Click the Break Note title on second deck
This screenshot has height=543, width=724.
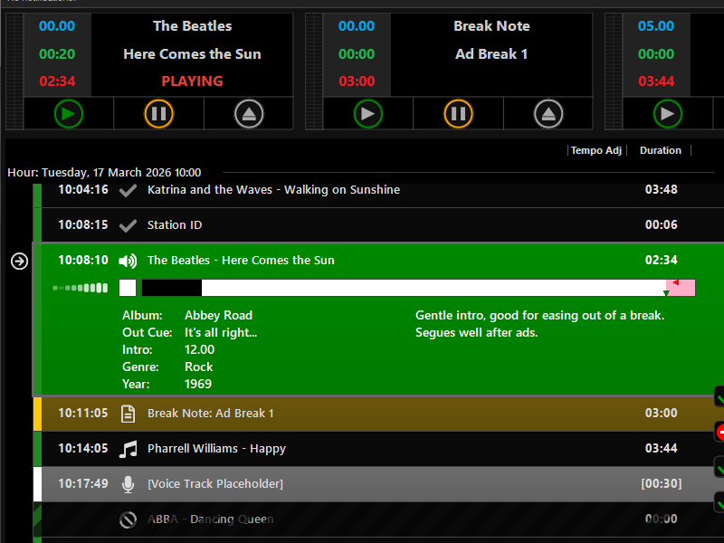click(491, 26)
